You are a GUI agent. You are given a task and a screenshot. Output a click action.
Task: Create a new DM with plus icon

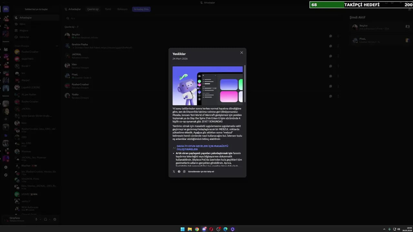pyautogui.click(x=57, y=46)
